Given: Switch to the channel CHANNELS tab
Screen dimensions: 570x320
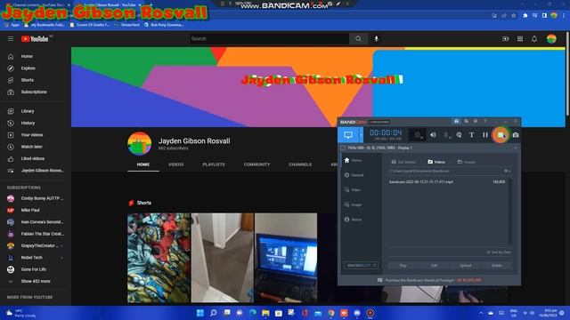Looking at the screenshot, I should (300, 164).
